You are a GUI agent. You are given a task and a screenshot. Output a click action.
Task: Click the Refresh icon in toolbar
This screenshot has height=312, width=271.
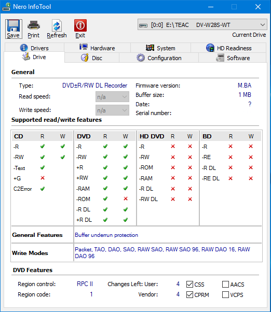57,26
